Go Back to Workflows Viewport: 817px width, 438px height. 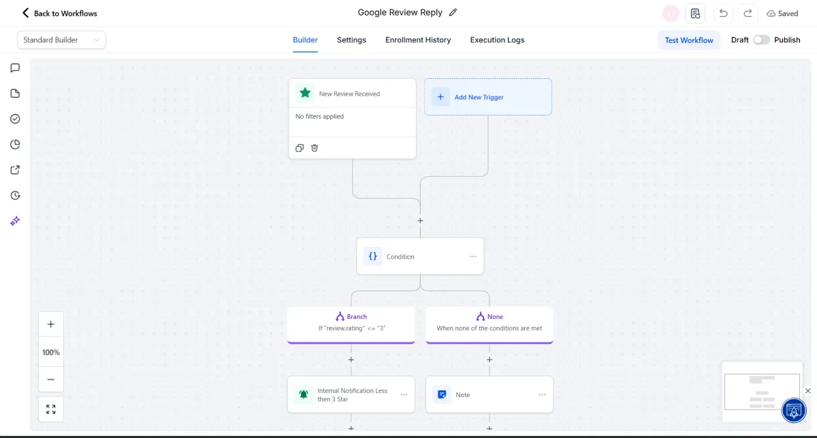60,13
